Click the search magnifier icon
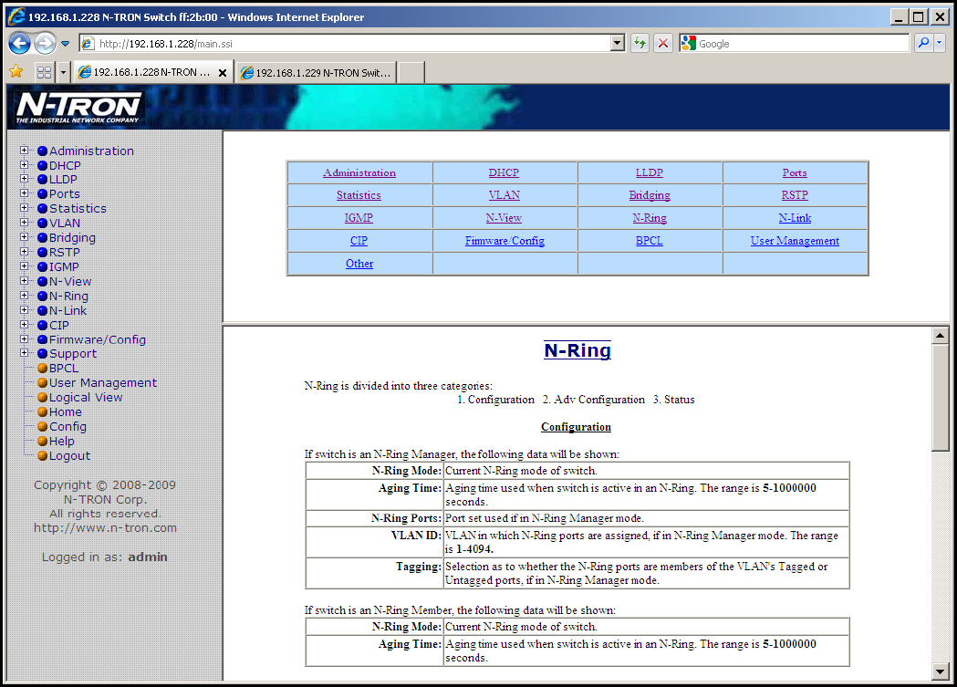The image size is (957, 687). (923, 43)
